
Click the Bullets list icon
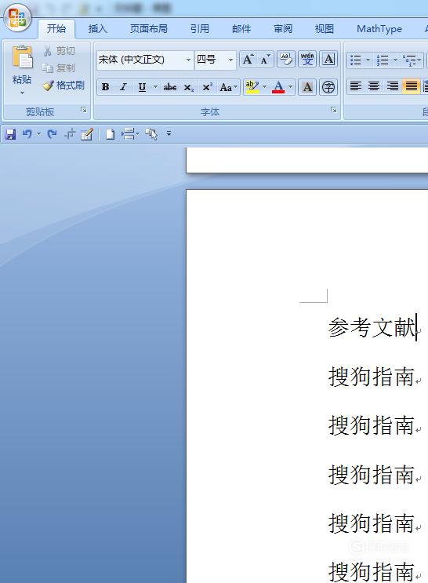pyautogui.click(x=356, y=60)
